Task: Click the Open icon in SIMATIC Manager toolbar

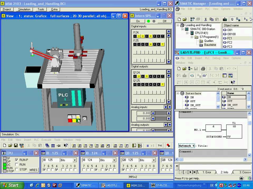Action: click(185, 19)
